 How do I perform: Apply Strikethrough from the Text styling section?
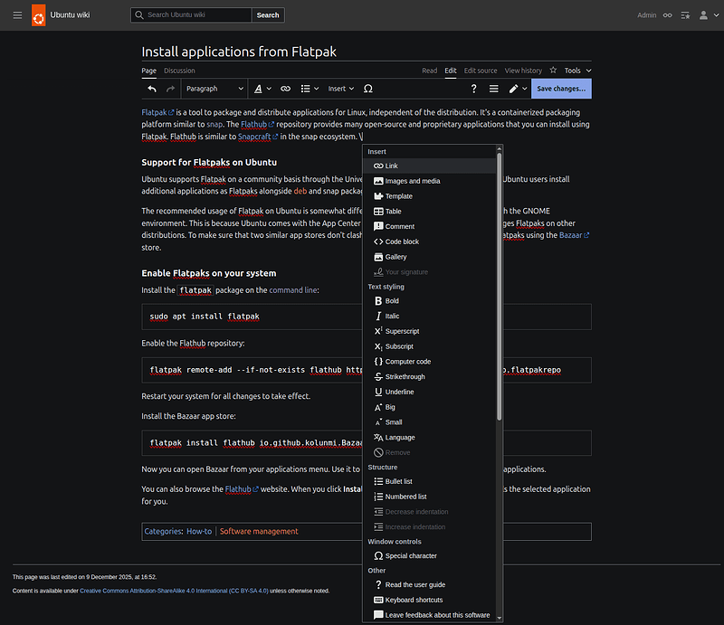(403, 376)
